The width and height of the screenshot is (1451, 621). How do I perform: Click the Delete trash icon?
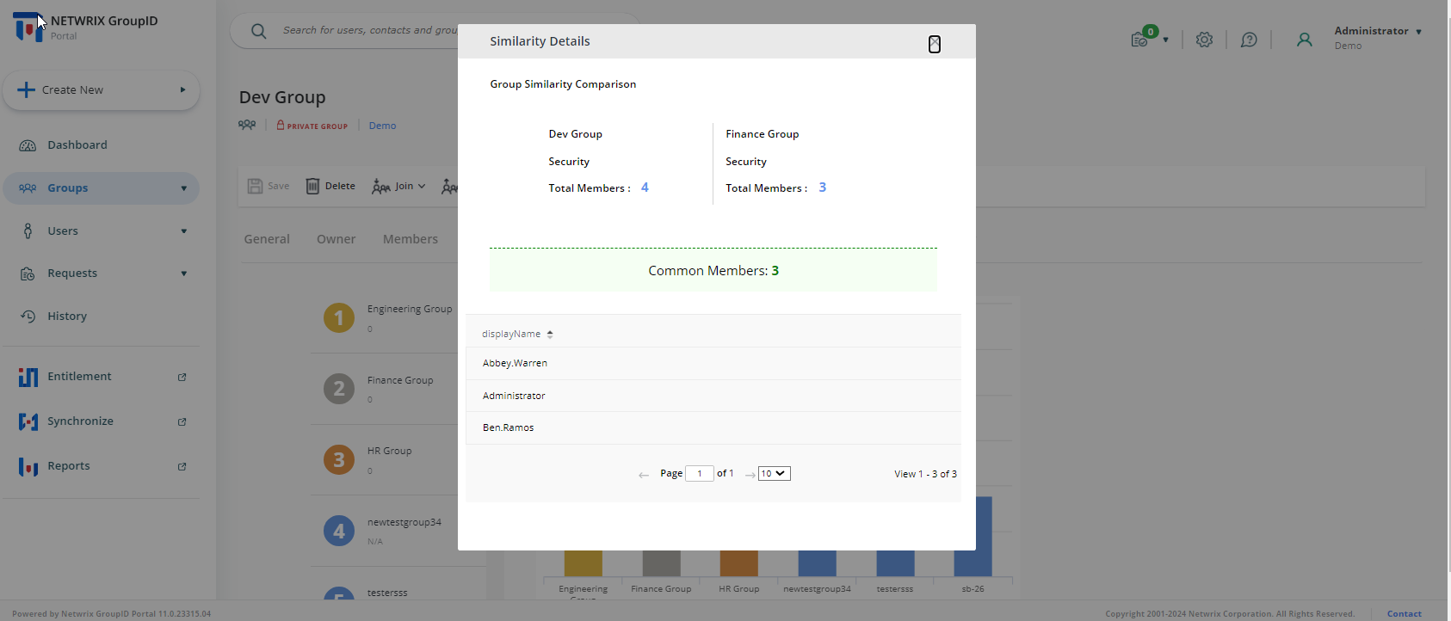pos(312,186)
